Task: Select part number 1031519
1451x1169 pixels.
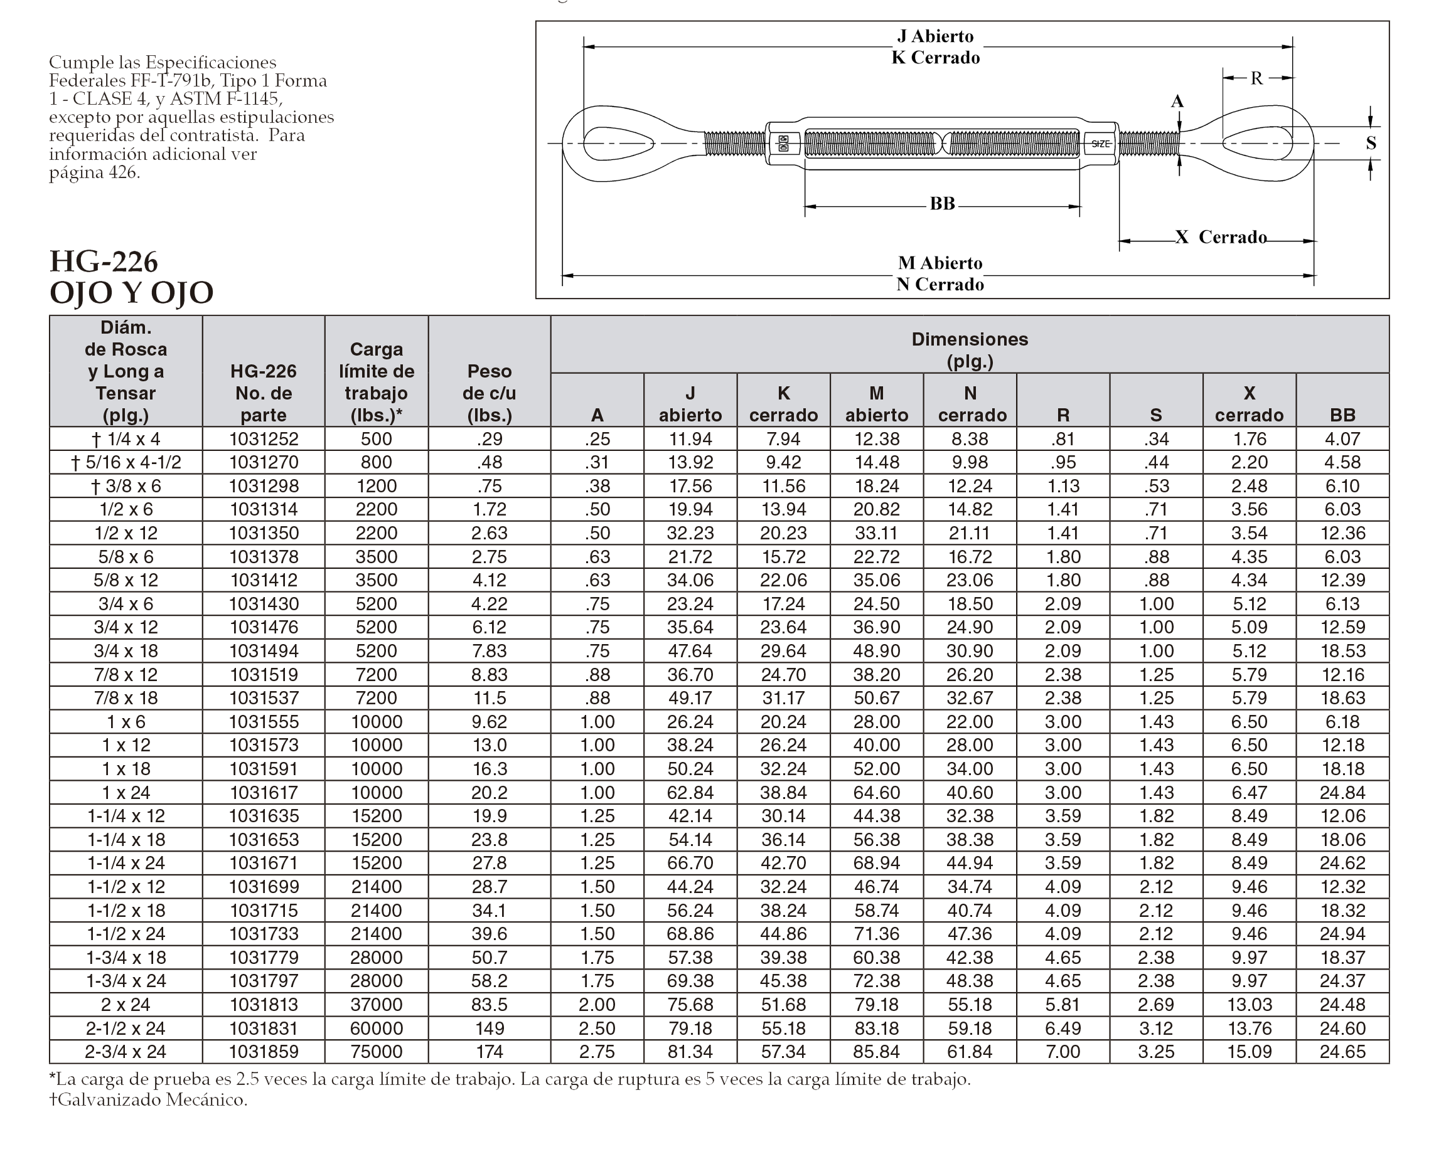Action: (264, 675)
